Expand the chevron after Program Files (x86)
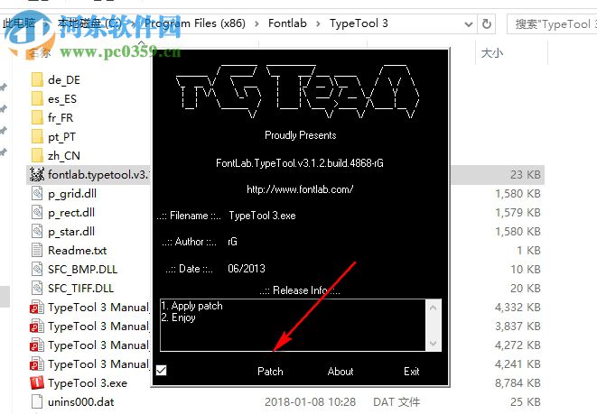The image size is (597, 414). [257, 24]
